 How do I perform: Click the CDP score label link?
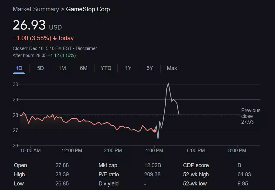196,165
